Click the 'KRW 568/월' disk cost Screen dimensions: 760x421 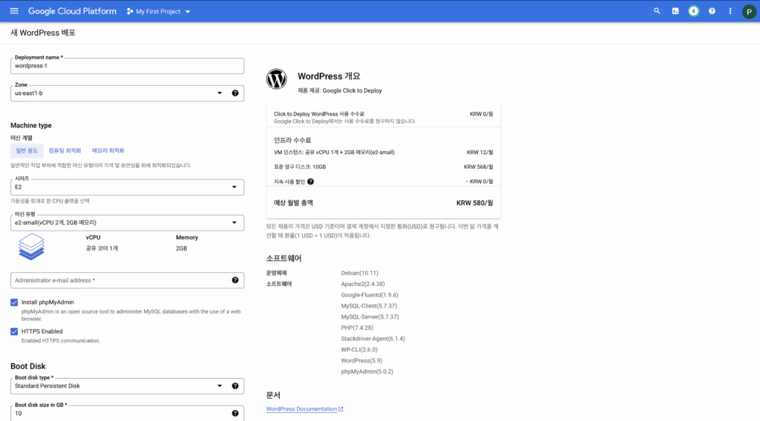(x=478, y=167)
